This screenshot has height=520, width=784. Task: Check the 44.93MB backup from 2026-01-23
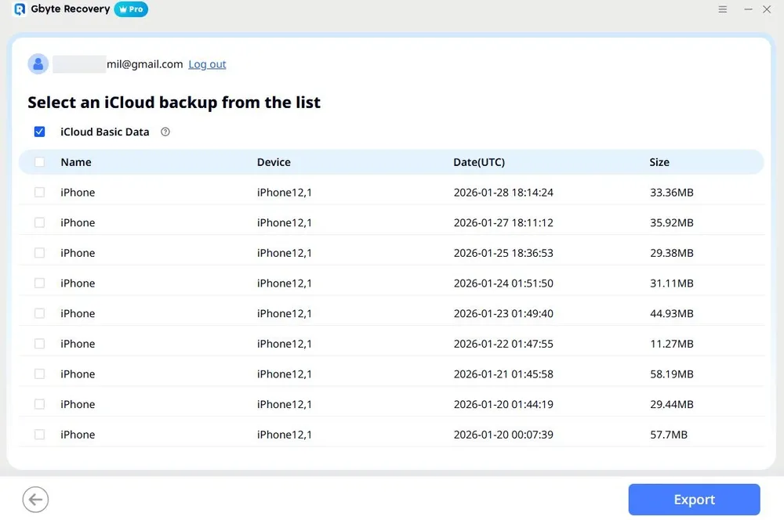(39, 313)
